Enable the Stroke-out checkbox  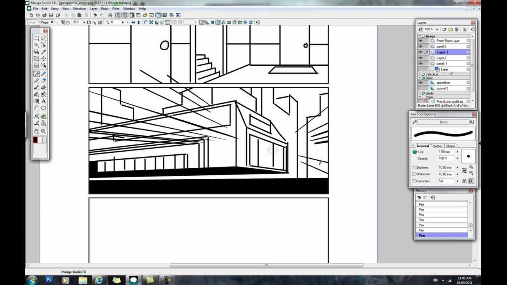(414, 174)
